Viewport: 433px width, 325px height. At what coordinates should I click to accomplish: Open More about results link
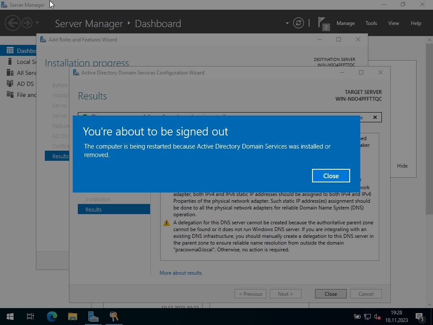tap(181, 273)
